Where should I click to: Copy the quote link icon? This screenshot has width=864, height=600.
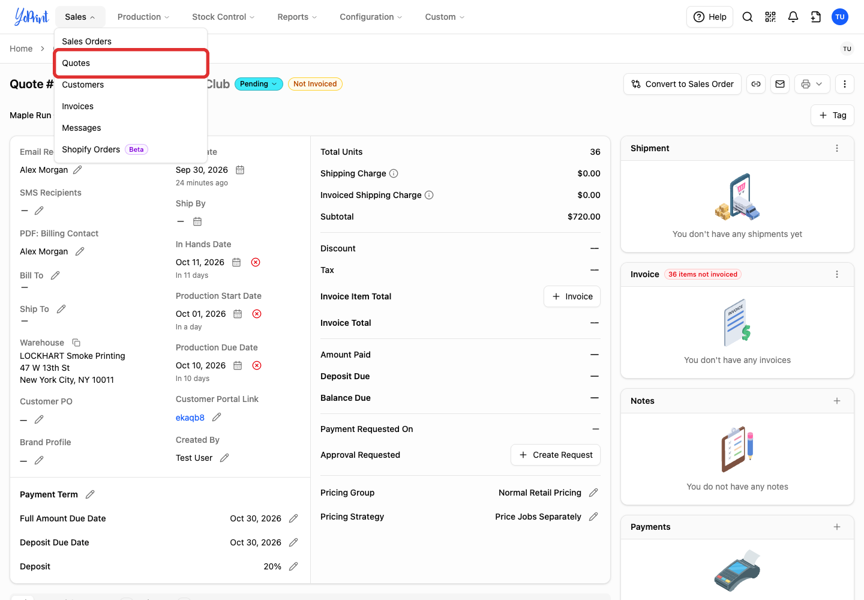click(x=756, y=84)
